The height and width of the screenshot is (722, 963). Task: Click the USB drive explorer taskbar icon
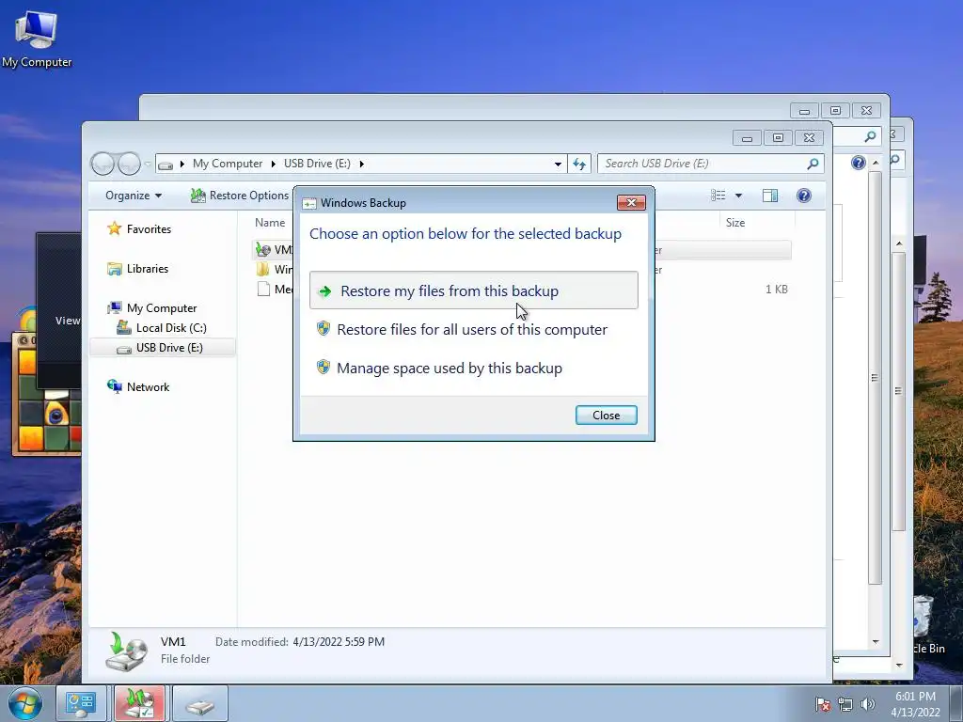click(x=200, y=703)
